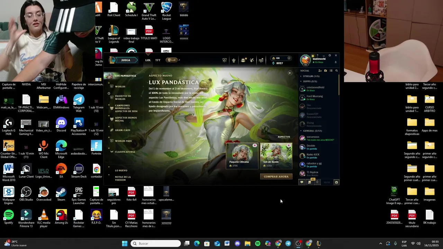Collapse the GENERAL (5/51) friend group
The height and width of the screenshot is (249, 443).
(311, 131)
